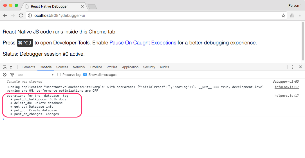The image size is (305, 158).
Task: View site info icon in address bar
Action: click(30, 15)
